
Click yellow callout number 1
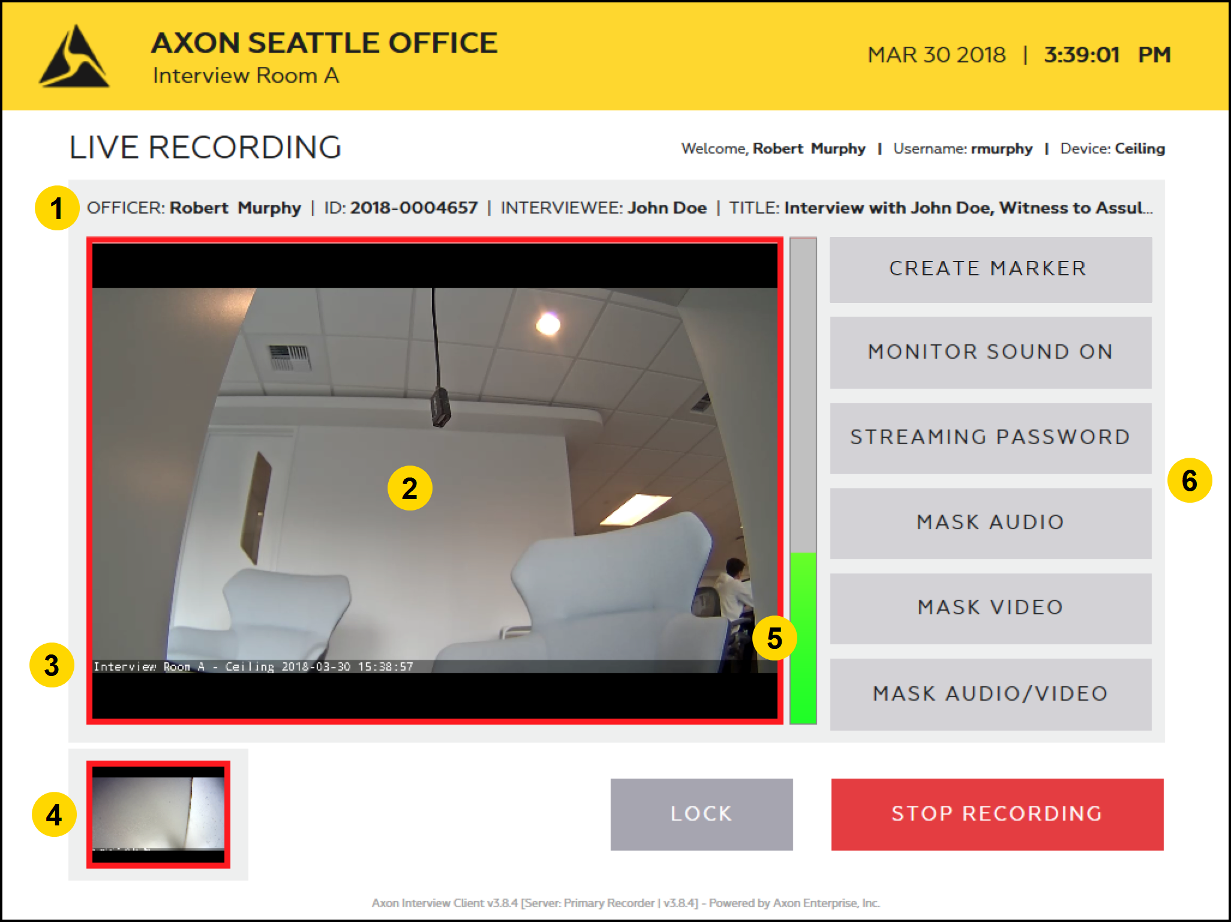pyautogui.click(x=56, y=208)
